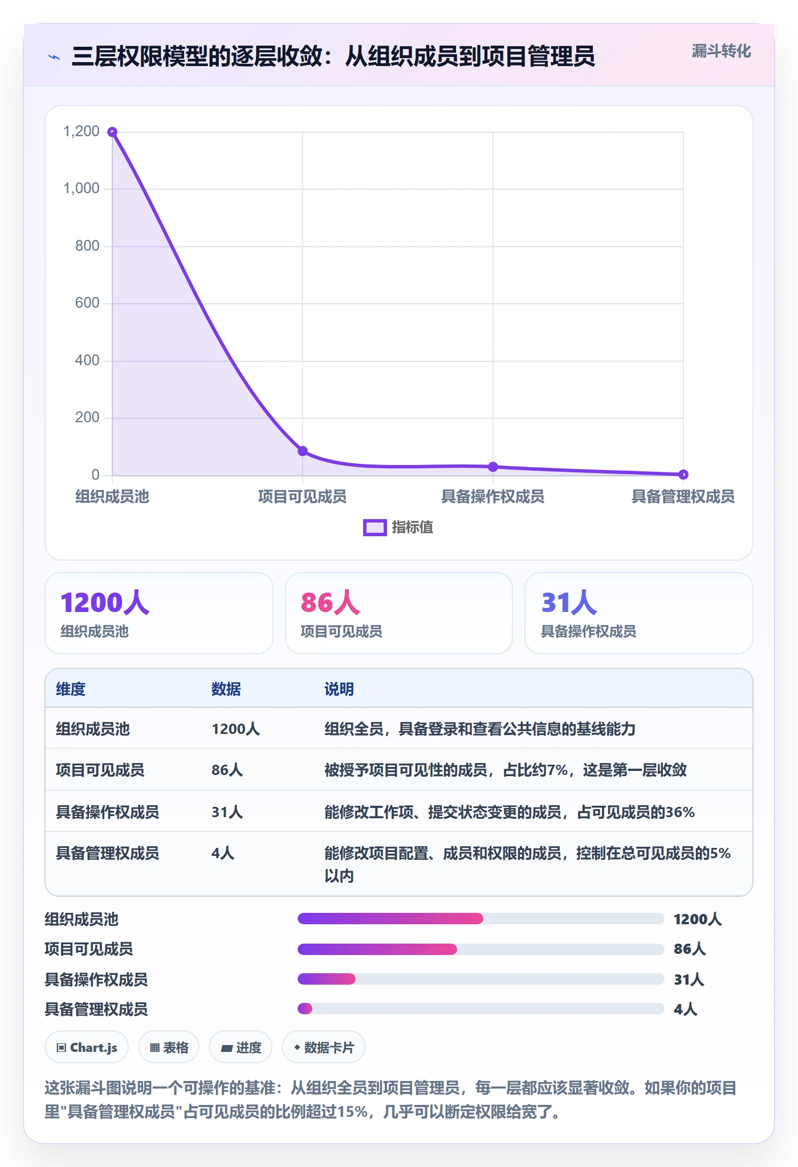The height and width of the screenshot is (1167, 798).
Task: Select the 具备管理权成员 table row cell
Action: [x=108, y=853]
